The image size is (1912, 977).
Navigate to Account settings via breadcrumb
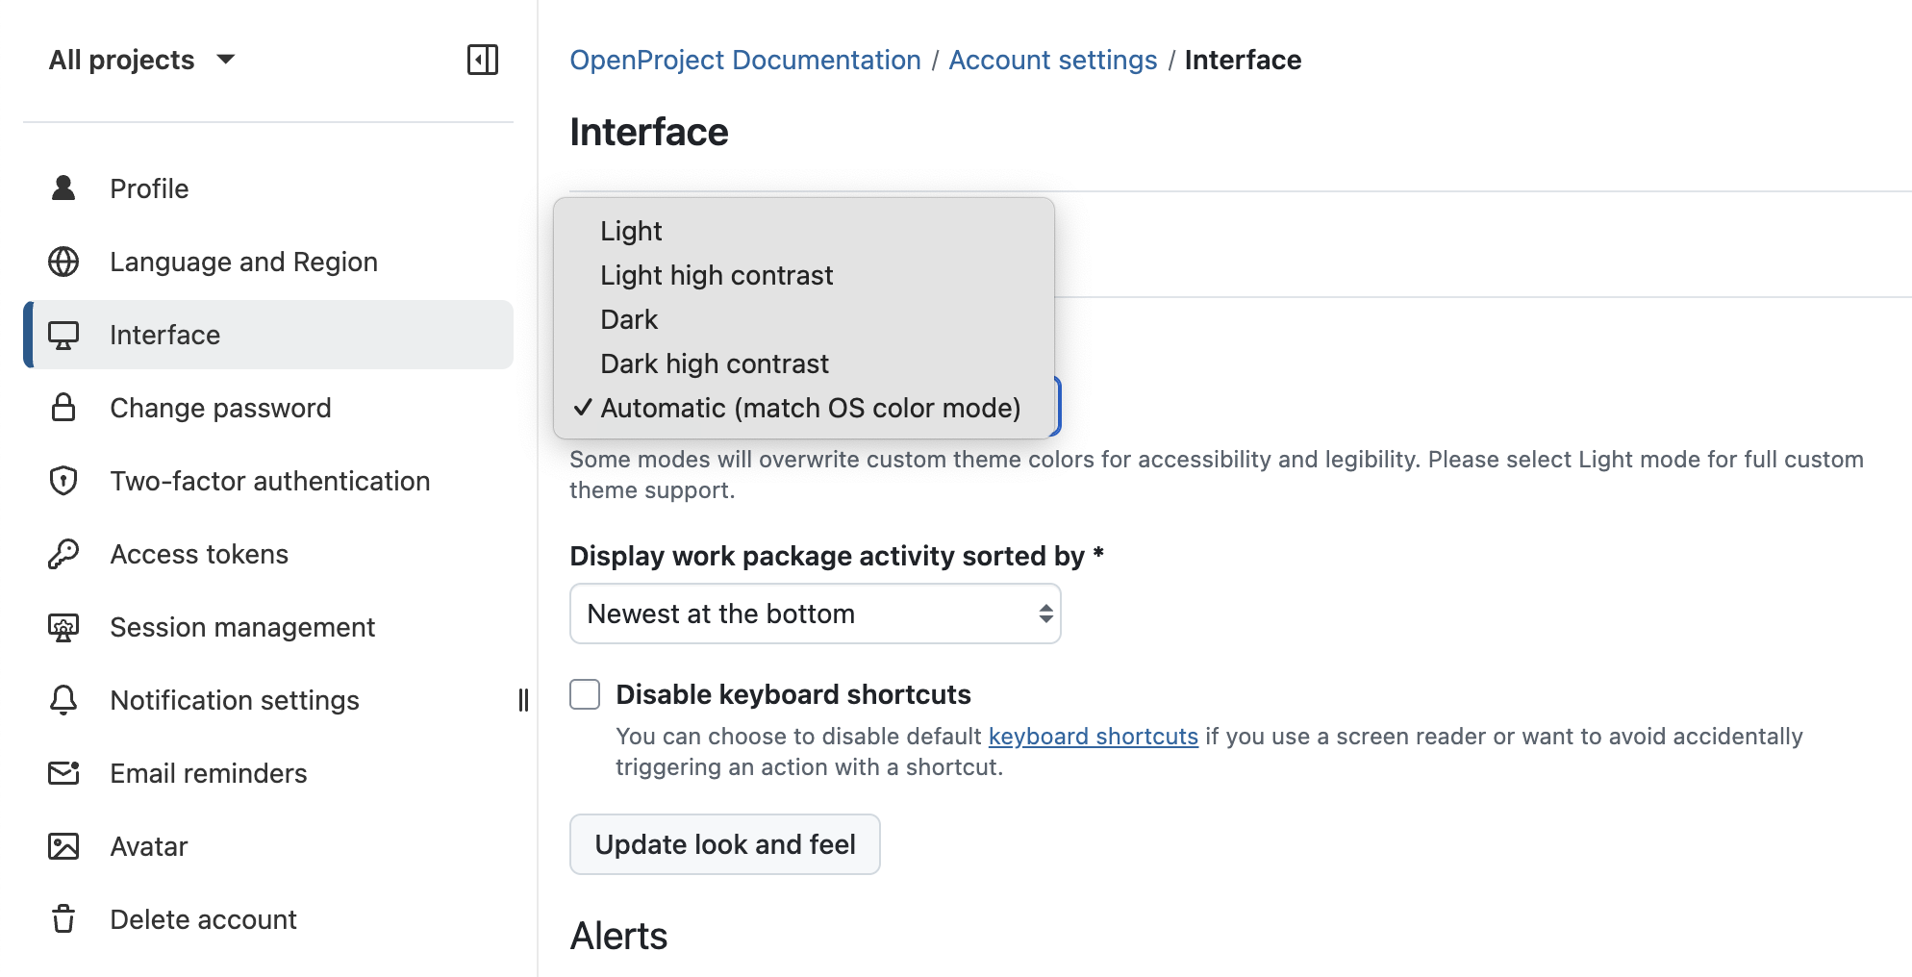(x=1052, y=60)
